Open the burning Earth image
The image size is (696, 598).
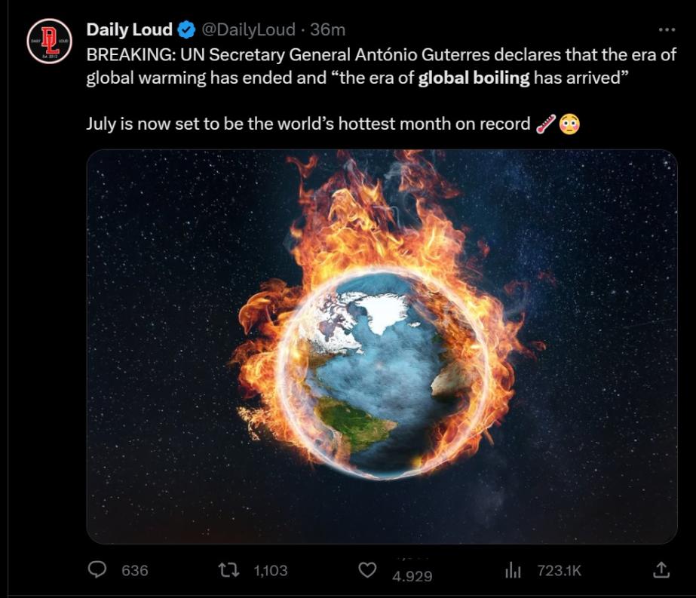pyautogui.click(x=382, y=347)
